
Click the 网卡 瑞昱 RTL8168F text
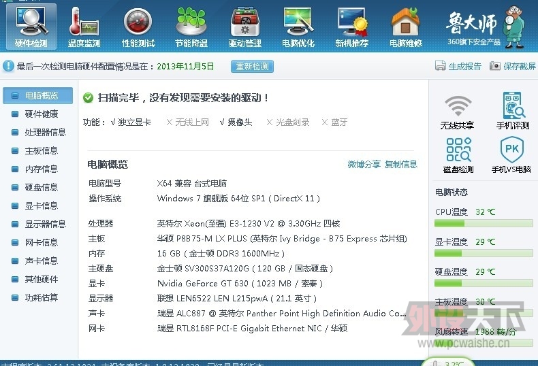tap(252, 329)
